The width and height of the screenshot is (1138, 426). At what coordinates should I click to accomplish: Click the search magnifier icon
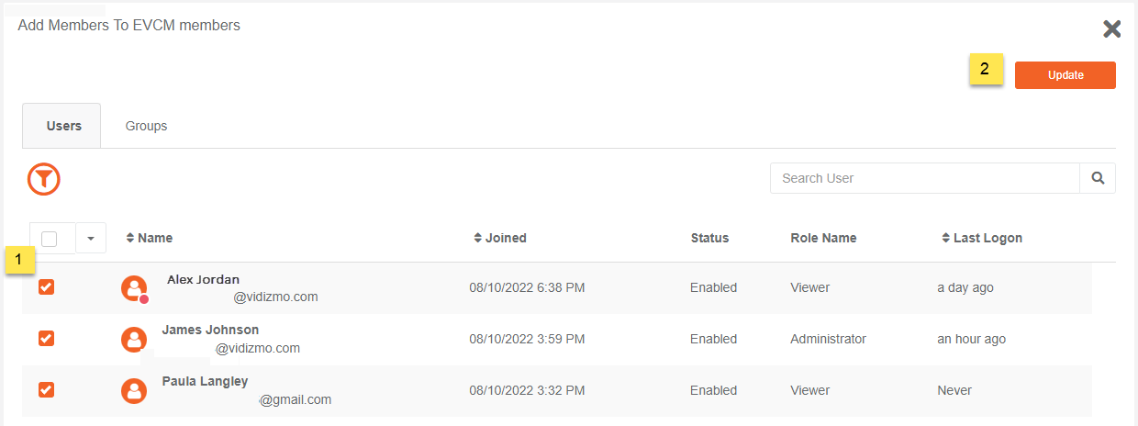tap(1098, 178)
